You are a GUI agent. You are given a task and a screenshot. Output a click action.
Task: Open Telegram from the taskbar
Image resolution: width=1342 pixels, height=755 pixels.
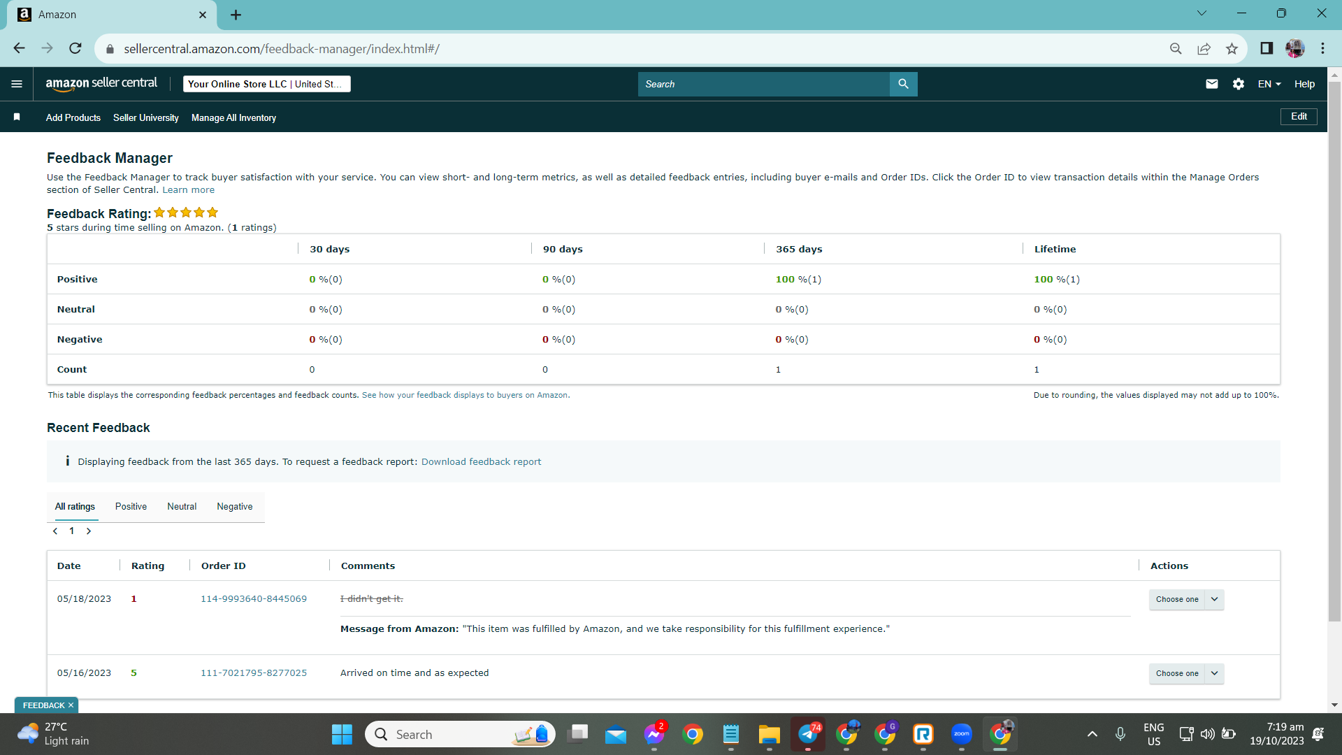click(808, 734)
